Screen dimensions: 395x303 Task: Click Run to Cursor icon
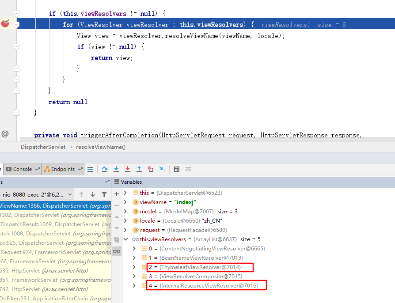(162, 169)
